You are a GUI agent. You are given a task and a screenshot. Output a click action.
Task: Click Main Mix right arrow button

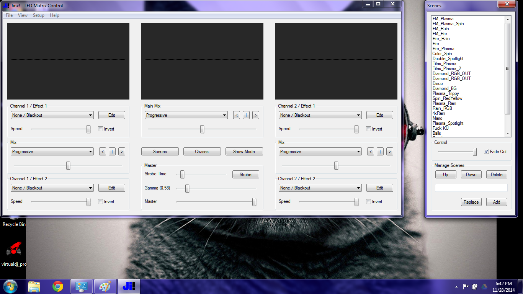coord(256,115)
